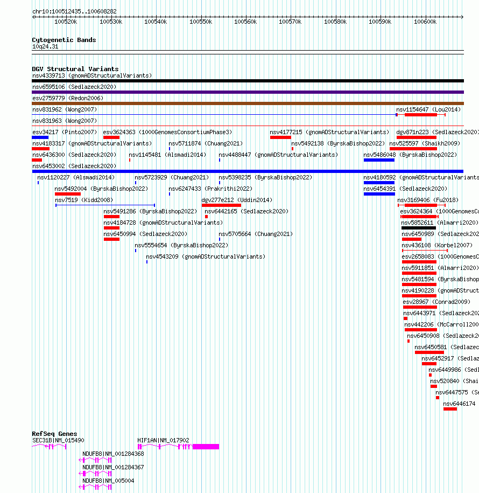The width and height of the screenshot is (479, 493).
Task: Click the chr10:100512435..100608282 coordinate label
Action: (74, 11)
